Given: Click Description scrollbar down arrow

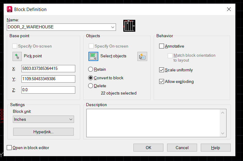Looking at the screenshot, I should (223, 133).
